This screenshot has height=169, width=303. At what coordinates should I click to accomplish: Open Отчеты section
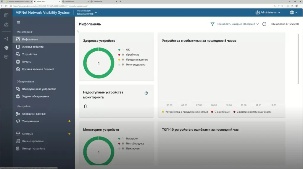click(44, 62)
